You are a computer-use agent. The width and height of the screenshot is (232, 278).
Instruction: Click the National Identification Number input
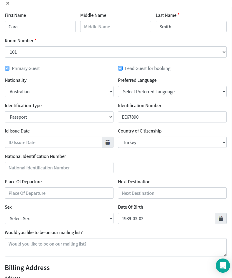click(x=59, y=168)
